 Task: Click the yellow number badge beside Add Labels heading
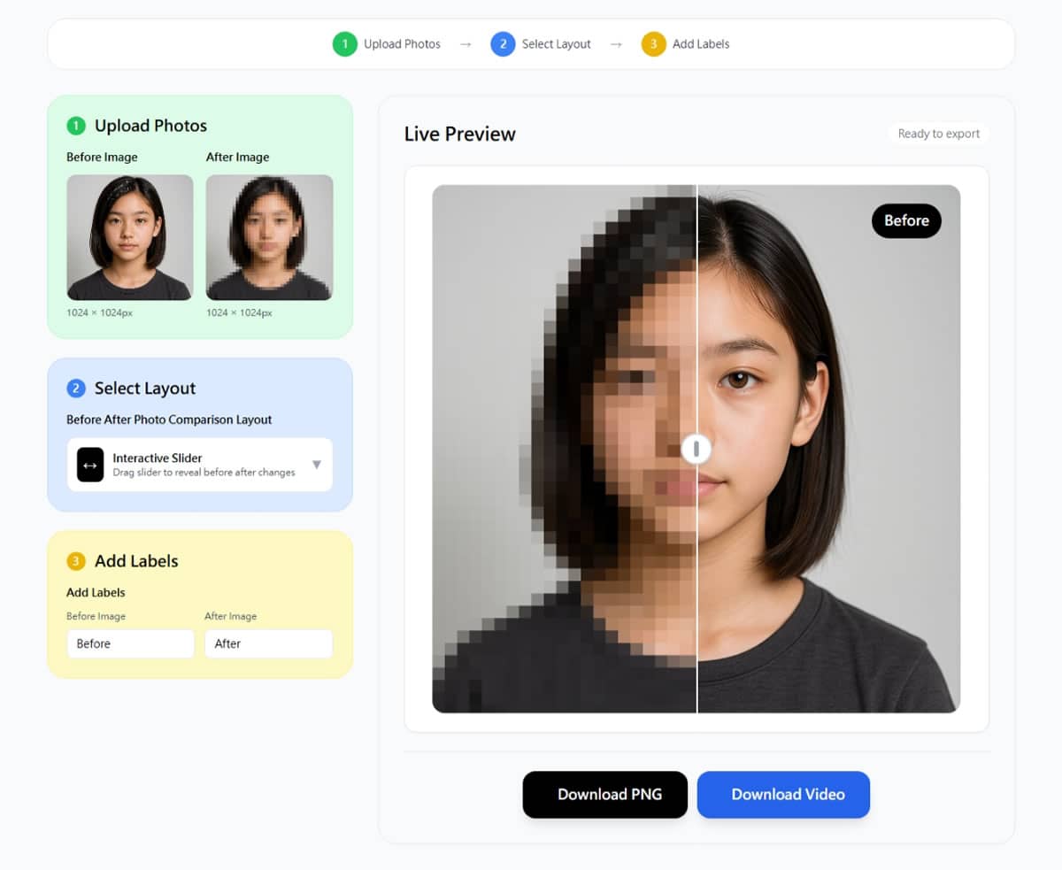pos(76,561)
